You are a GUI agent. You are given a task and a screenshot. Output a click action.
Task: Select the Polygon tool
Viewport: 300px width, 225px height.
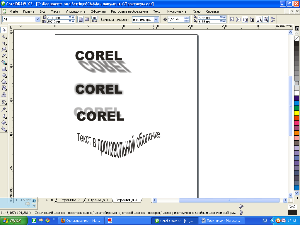coord(4,82)
